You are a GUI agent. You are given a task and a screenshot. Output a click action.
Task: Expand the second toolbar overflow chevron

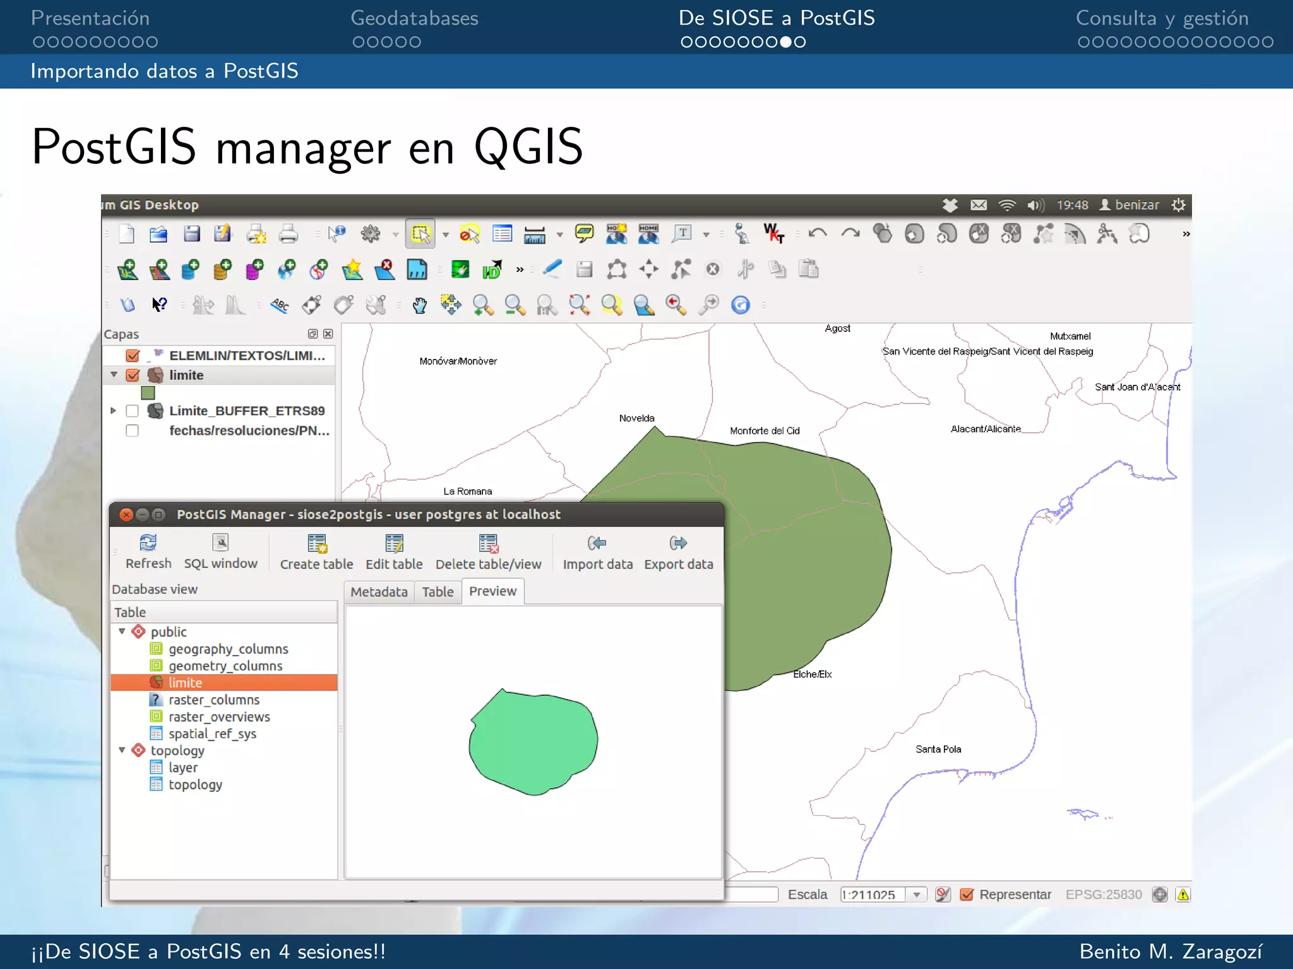pos(520,269)
